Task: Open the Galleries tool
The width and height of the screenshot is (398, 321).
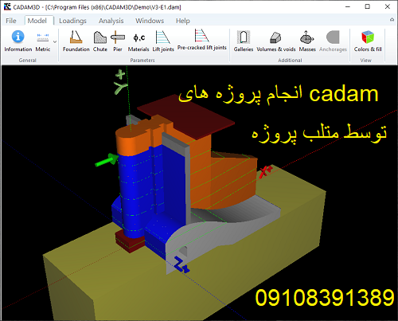Action: click(x=244, y=41)
